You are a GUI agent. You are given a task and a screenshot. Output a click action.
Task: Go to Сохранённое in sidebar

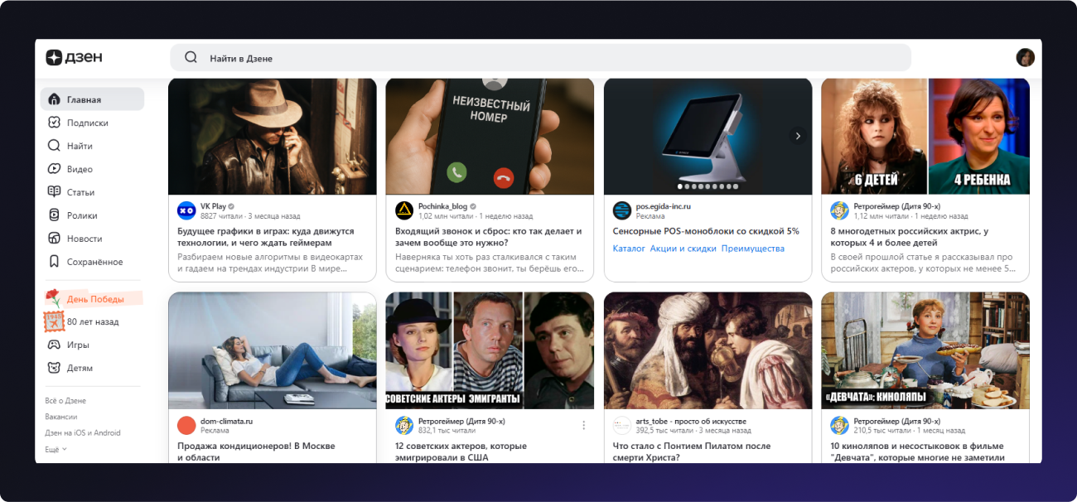(x=94, y=262)
